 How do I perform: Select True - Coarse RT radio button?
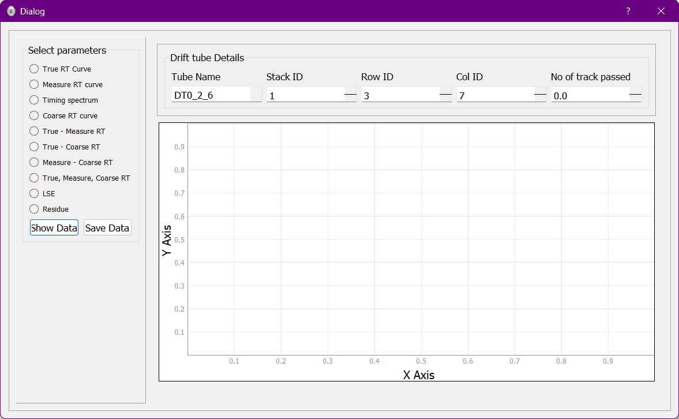click(x=65, y=147)
